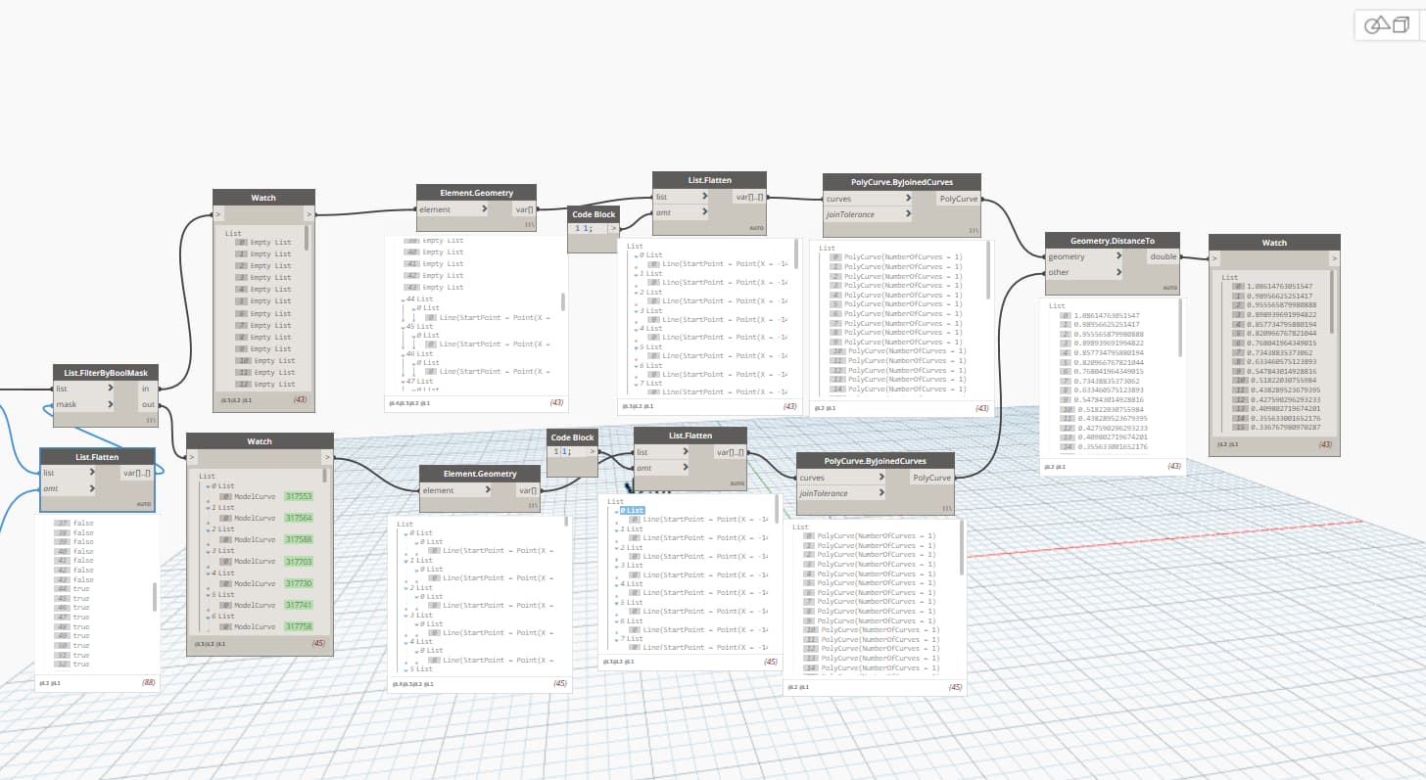Open the other port chevron on Geometry.DistanceTo

tap(1117, 272)
